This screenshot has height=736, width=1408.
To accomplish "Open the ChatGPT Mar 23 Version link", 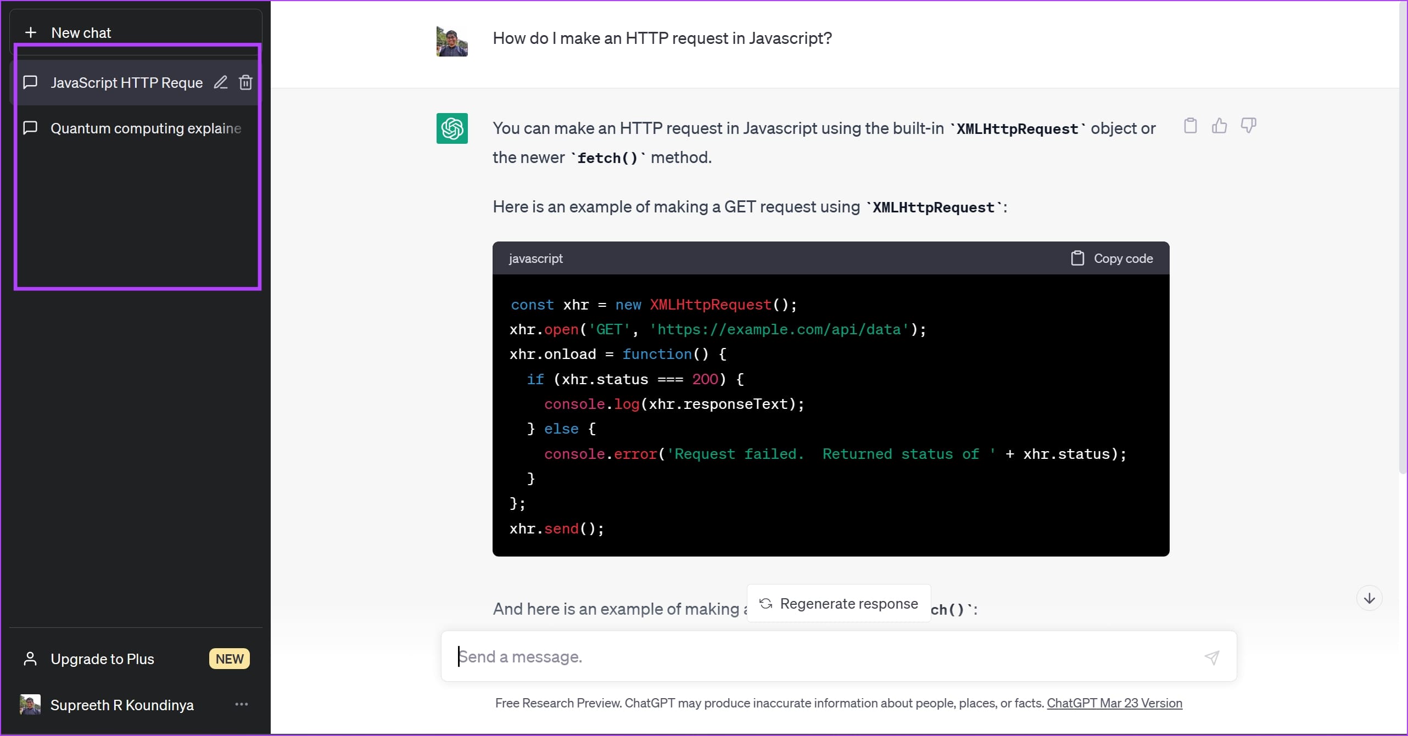I will (1114, 703).
